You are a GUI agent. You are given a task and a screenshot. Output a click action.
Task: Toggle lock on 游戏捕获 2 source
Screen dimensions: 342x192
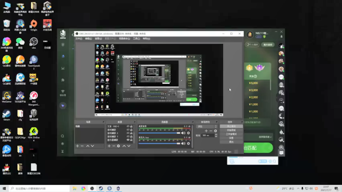click(131, 133)
